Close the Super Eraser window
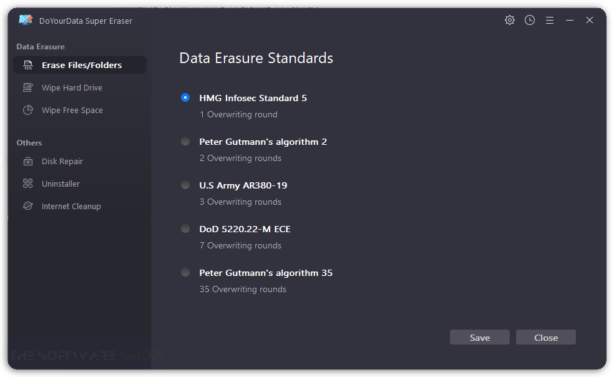Screen dimensions: 614x377 [589, 20]
